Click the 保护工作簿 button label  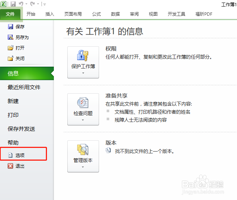83,66
